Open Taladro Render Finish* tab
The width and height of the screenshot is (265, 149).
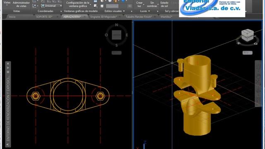(x=139, y=17)
